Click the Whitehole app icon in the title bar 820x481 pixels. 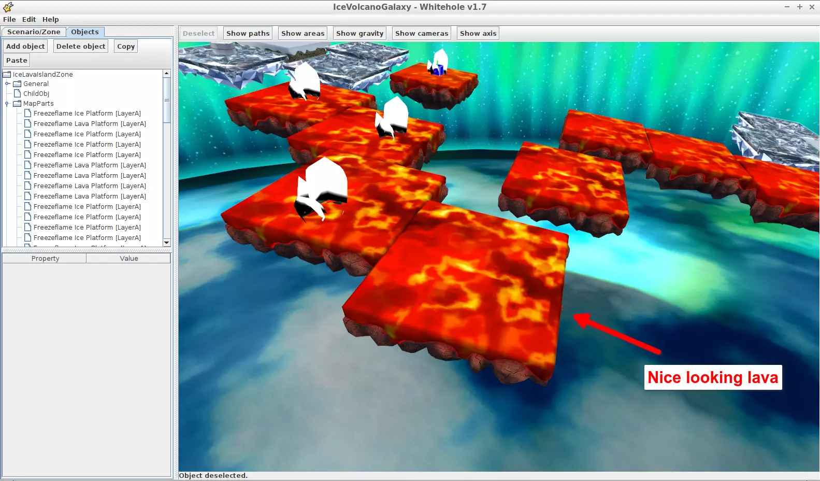8,7
